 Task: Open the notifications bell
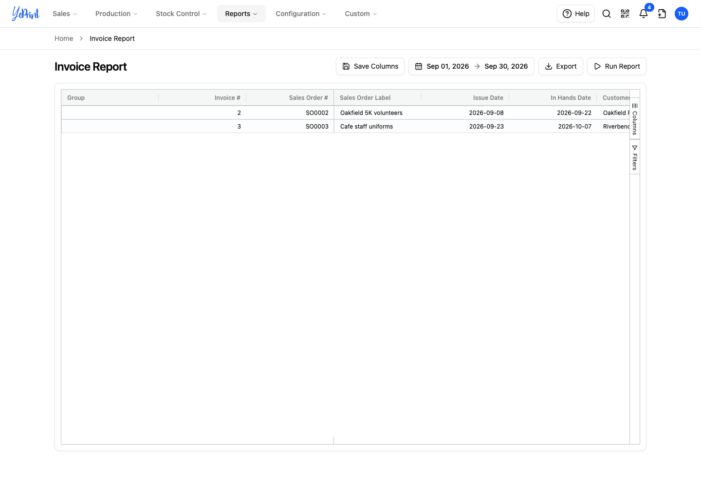tap(644, 14)
